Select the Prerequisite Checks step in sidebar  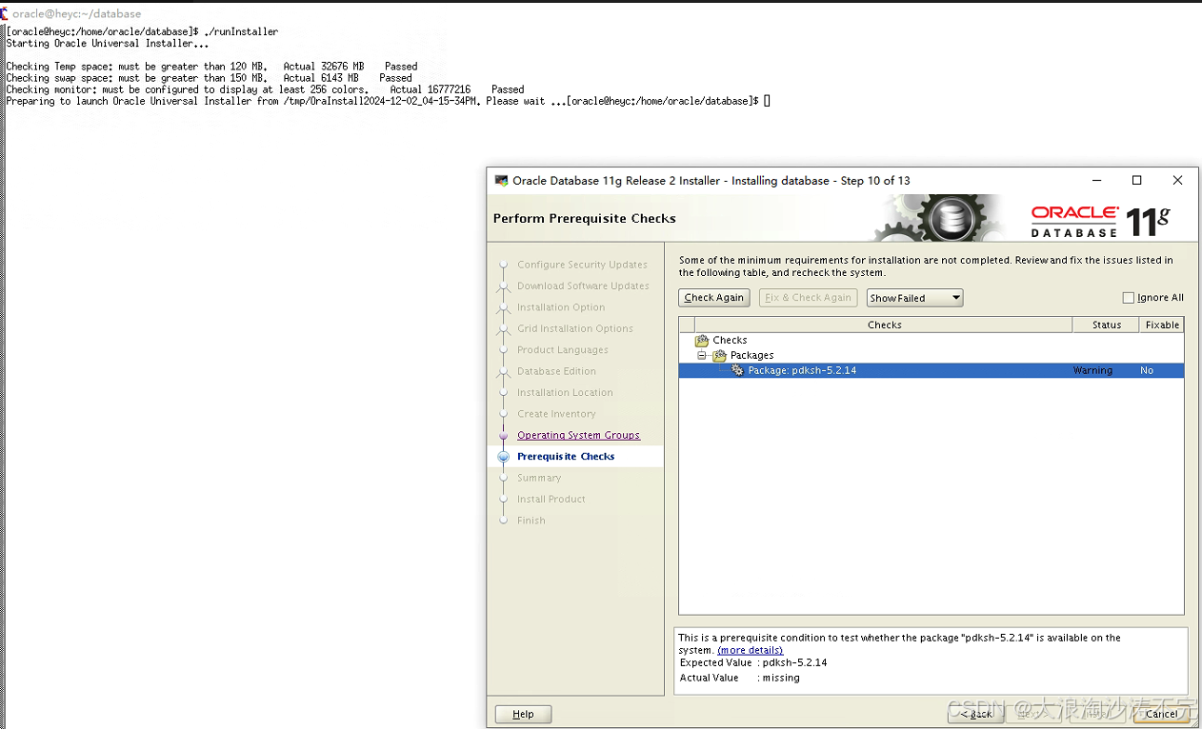pos(566,457)
